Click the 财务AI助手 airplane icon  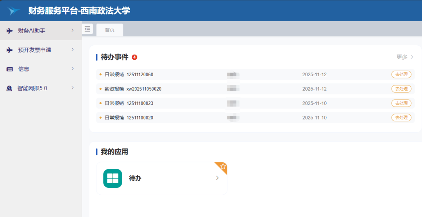click(10, 31)
